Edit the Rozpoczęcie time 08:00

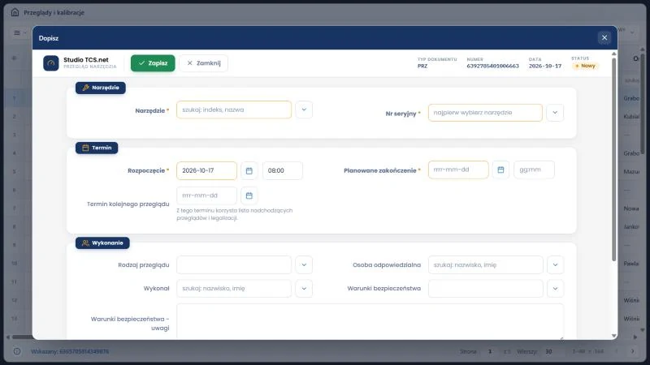point(282,170)
